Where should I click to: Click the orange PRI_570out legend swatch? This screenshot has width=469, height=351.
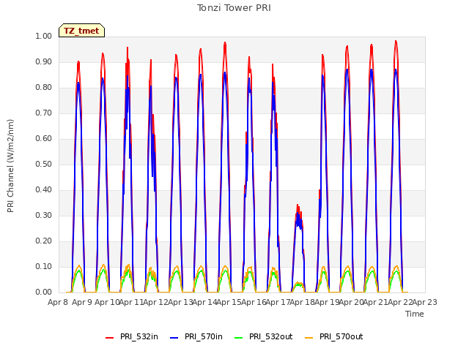pyautogui.click(x=309, y=338)
